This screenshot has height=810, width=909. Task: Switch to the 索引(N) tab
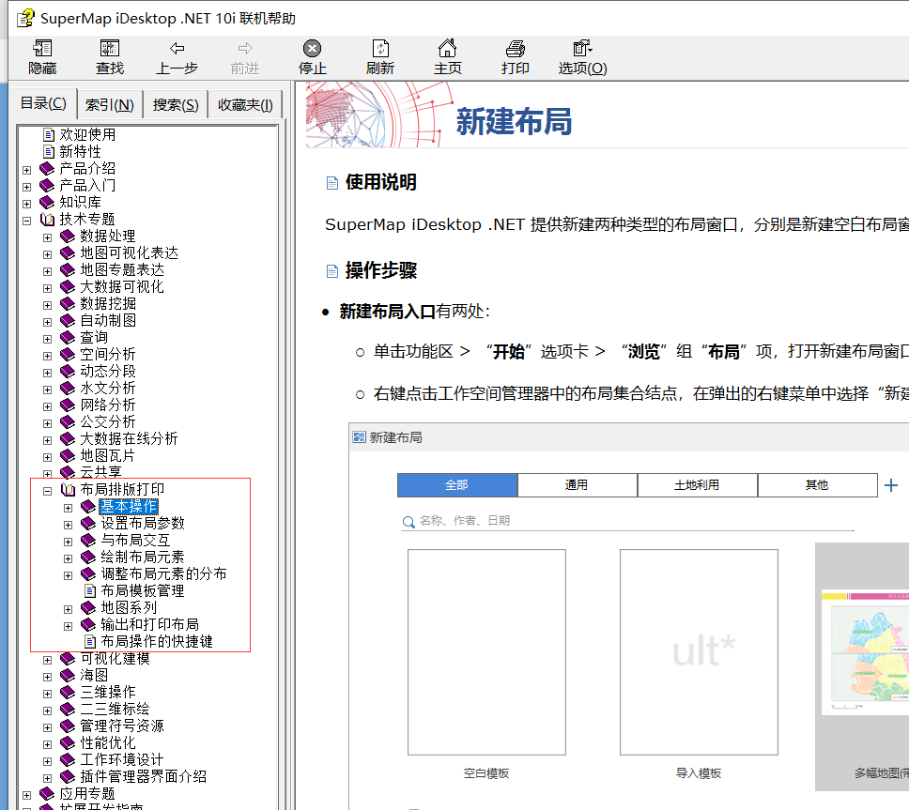point(110,105)
